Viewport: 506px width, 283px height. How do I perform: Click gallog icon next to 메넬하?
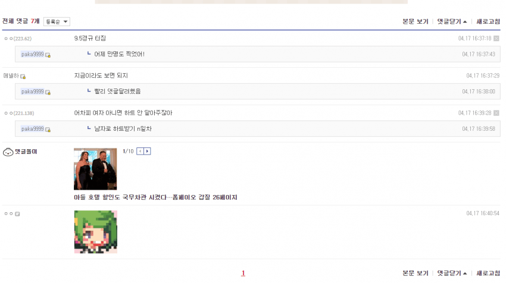pos(23,76)
